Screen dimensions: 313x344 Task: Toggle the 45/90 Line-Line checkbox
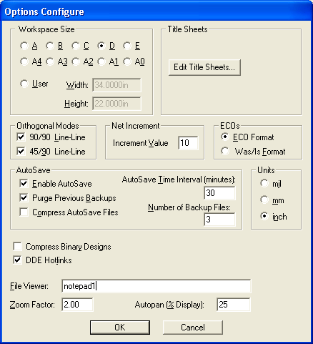21,151
